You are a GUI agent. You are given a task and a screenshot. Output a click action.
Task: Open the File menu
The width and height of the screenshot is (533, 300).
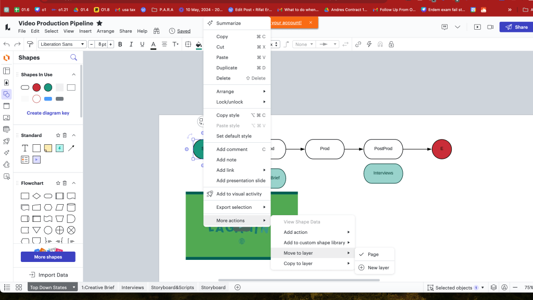click(x=22, y=31)
